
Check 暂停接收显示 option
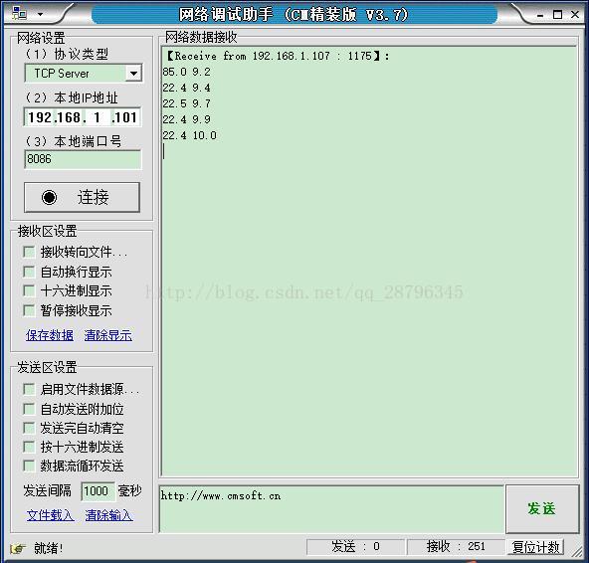pyautogui.click(x=29, y=310)
